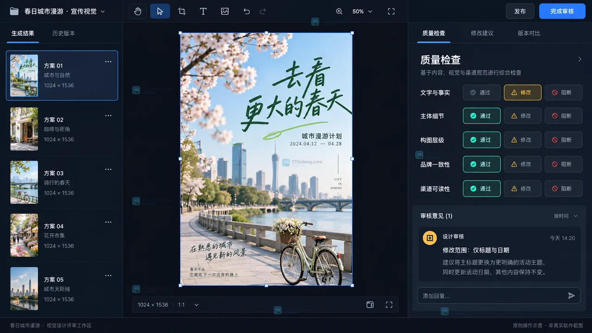This screenshot has width=592, height=333.
Task: Expand the 质量检查 panel chevron
Action: (x=580, y=59)
